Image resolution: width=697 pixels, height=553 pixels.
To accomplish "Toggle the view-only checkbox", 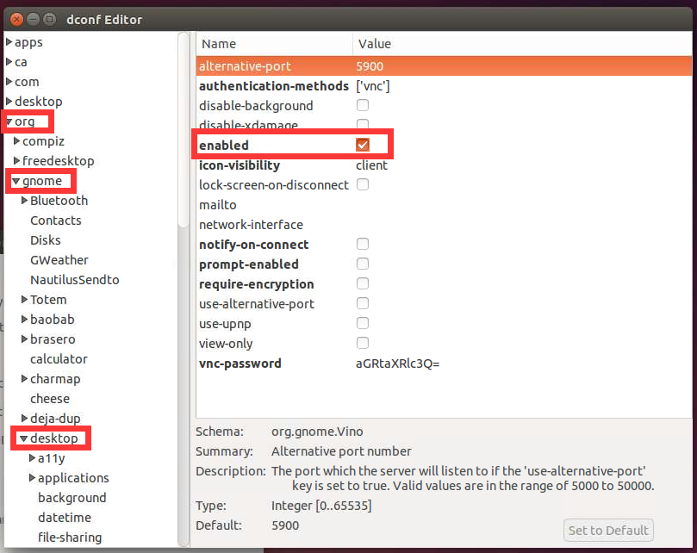I will pos(363,343).
